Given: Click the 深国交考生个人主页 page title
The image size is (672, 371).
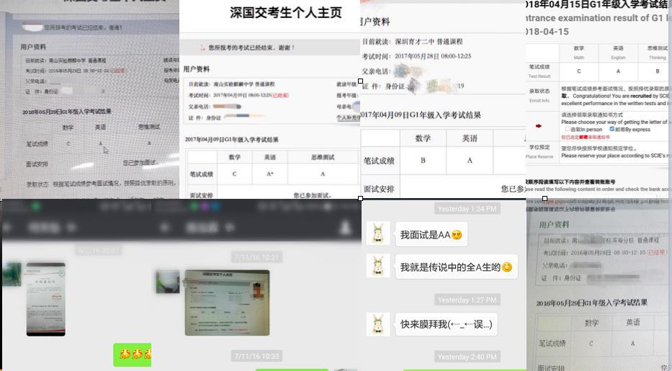Looking at the screenshot, I should pos(269,15).
